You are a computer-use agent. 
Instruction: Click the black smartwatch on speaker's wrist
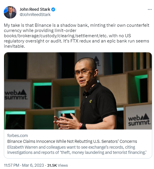tap(83, 126)
